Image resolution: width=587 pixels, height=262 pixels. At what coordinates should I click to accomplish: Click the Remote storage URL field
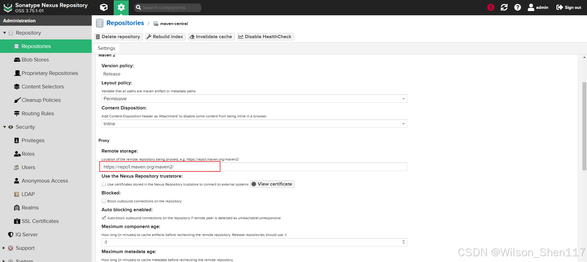[x=254, y=167]
